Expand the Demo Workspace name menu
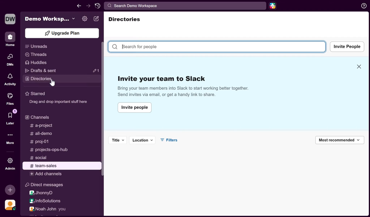 coord(50,19)
